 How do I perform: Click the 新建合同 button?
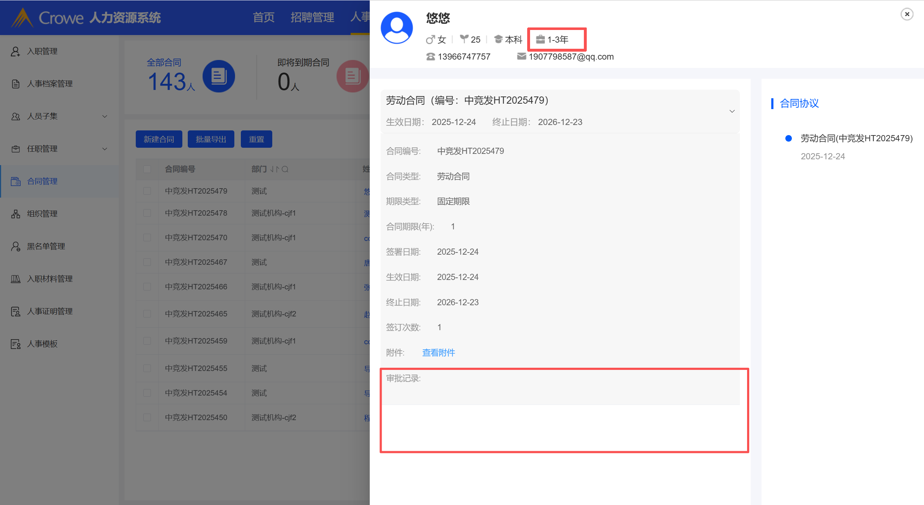159,139
